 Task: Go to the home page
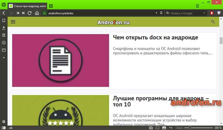coord(37,13)
